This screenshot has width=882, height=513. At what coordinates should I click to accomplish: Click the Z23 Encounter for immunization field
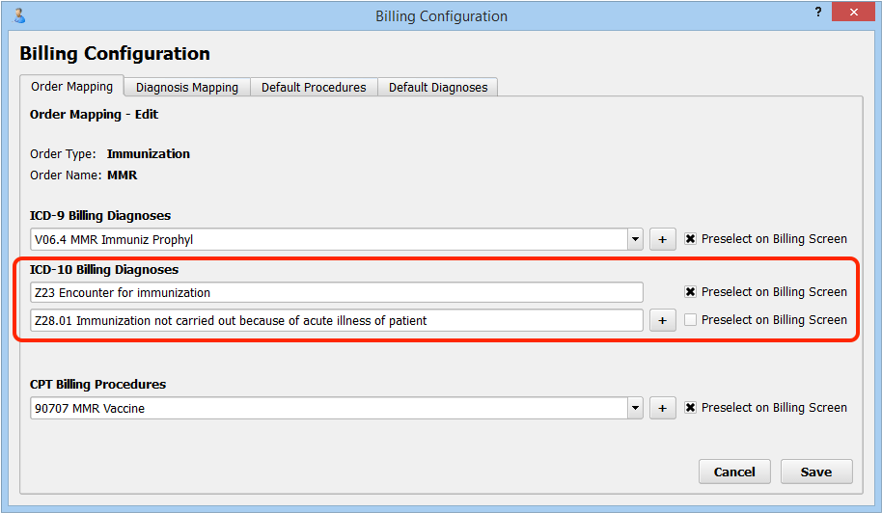(x=337, y=292)
